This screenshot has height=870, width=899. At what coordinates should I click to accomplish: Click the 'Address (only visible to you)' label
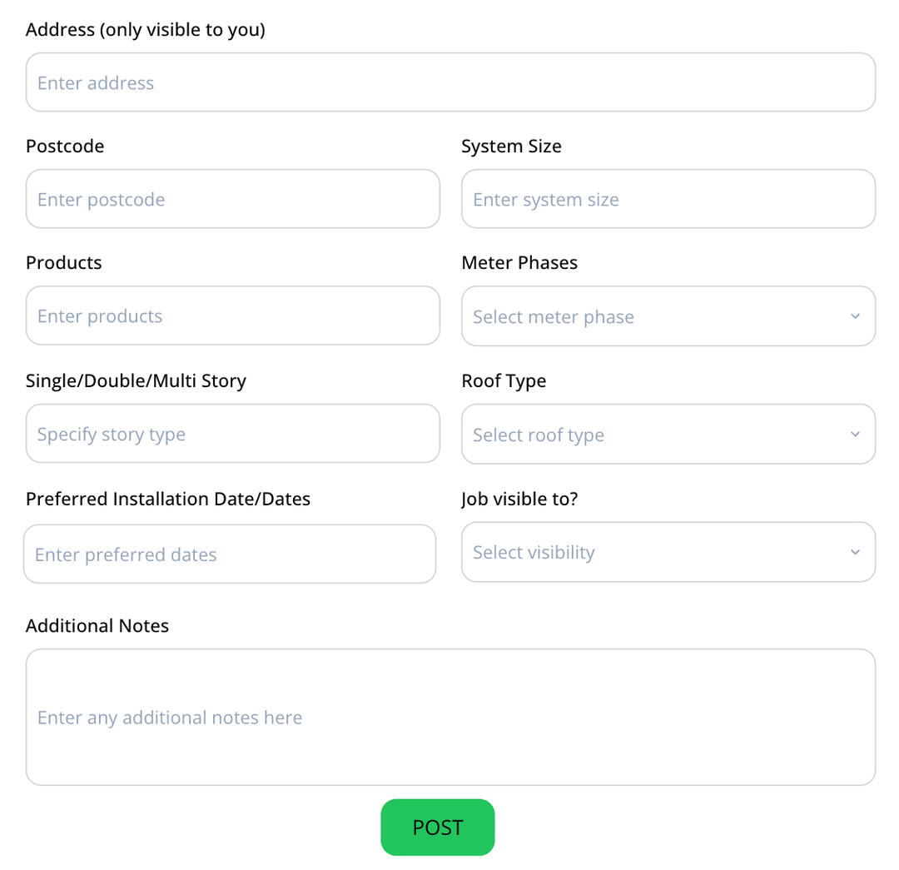point(146,30)
